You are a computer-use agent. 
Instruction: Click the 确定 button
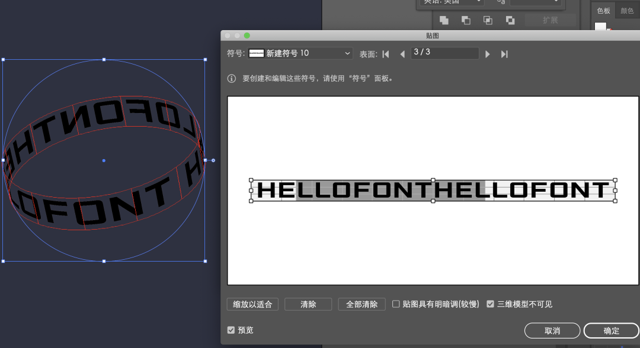tap(611, 330)
